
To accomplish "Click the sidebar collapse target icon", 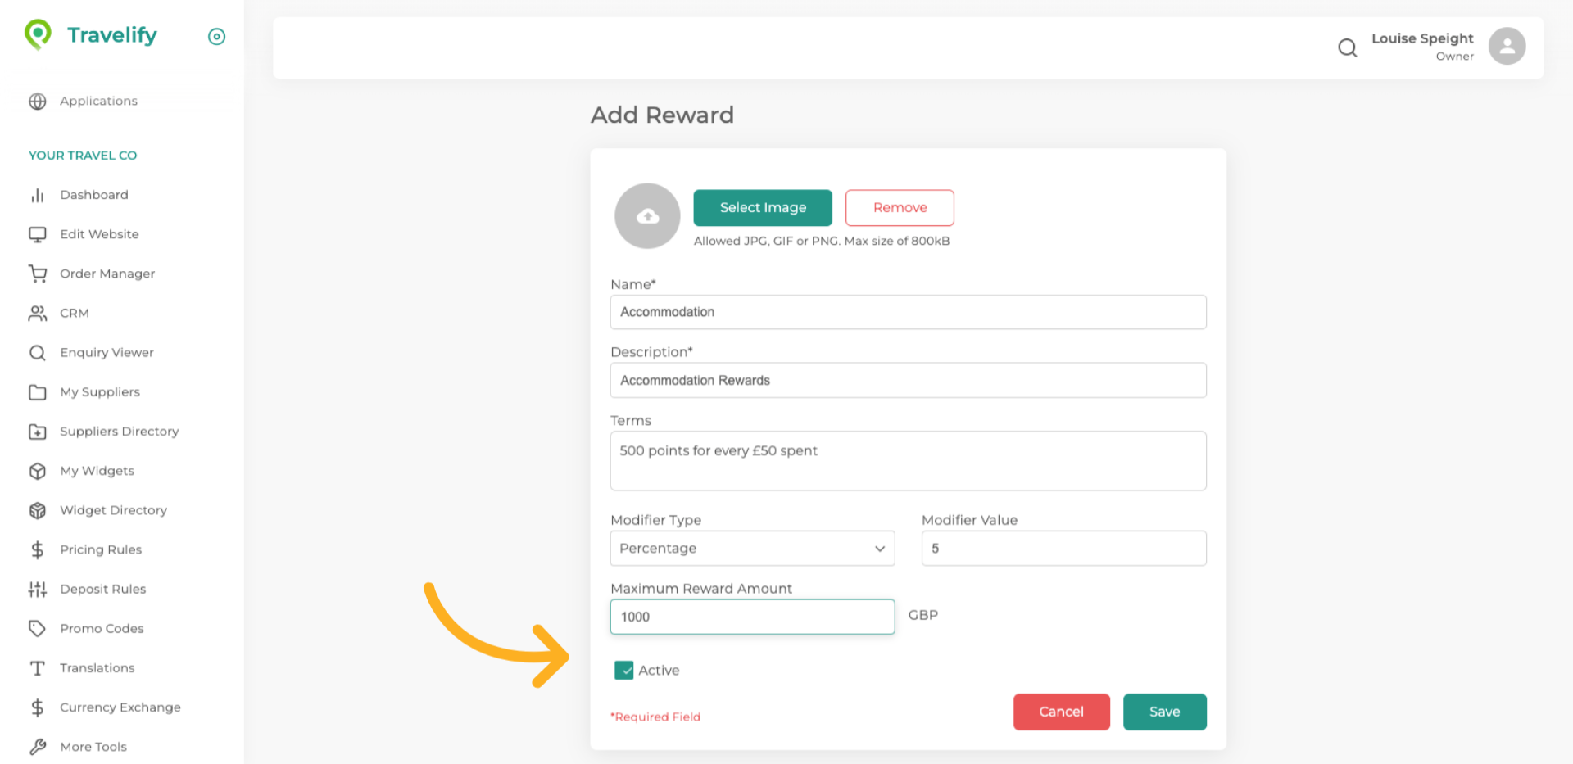I will point(216,36).
